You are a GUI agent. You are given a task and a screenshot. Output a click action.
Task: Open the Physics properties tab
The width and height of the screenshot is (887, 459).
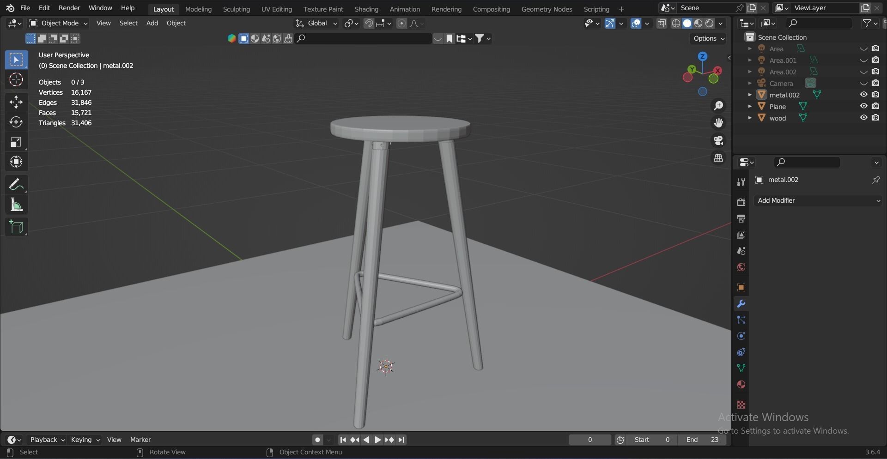741,336
